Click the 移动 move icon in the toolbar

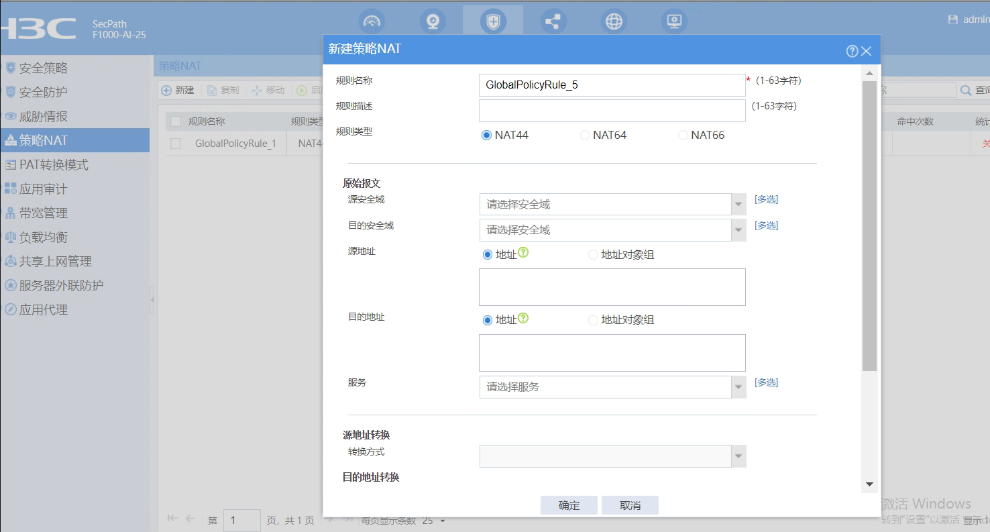click(257, 90)
